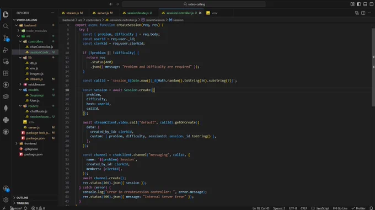Expand the OUTLINE section

pyautogui.click(x=35, y=197)
